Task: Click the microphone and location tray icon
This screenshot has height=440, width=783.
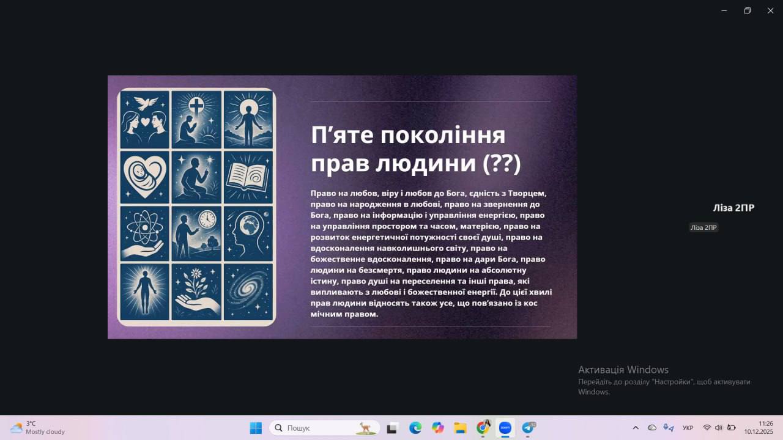Action: click(x=669, y=428)
